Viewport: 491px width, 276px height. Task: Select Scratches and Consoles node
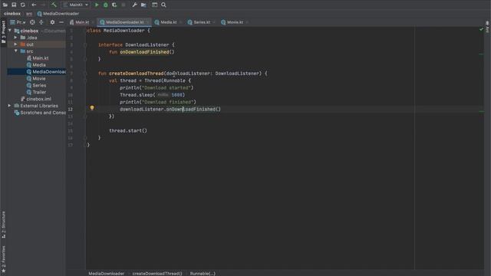[43, 113]
